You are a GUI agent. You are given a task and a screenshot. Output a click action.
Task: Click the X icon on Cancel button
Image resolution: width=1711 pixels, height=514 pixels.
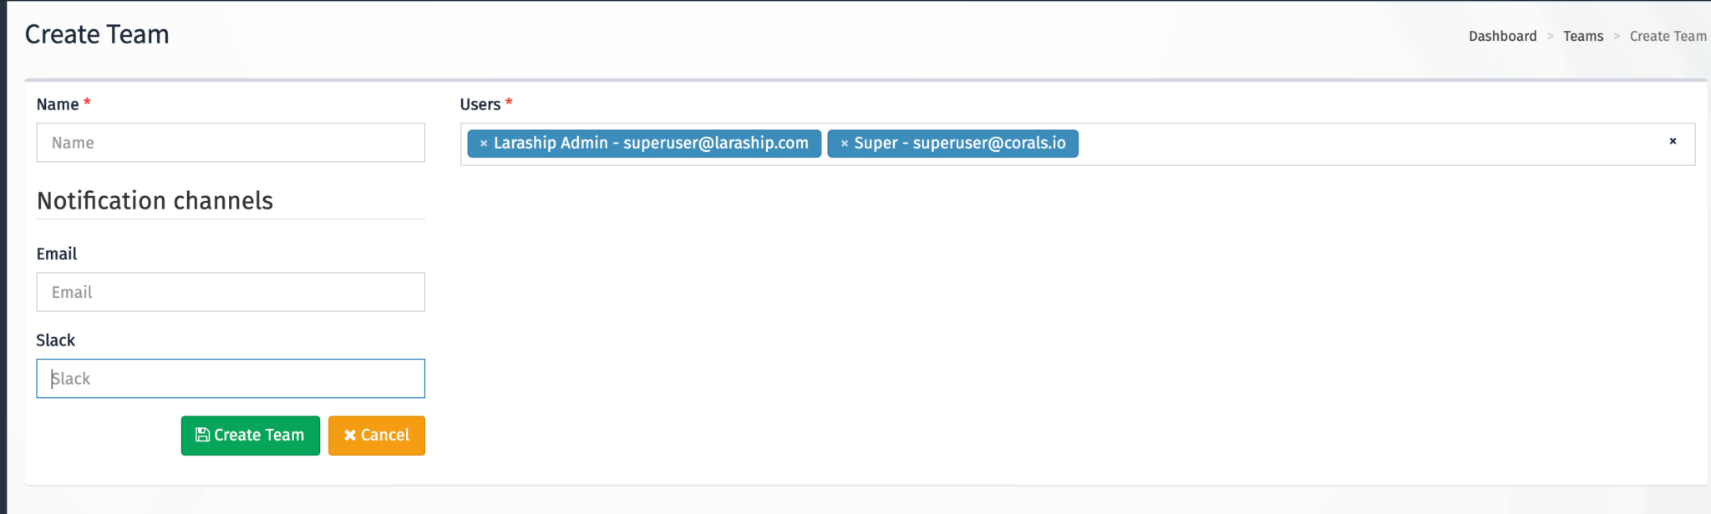point(350,436)
